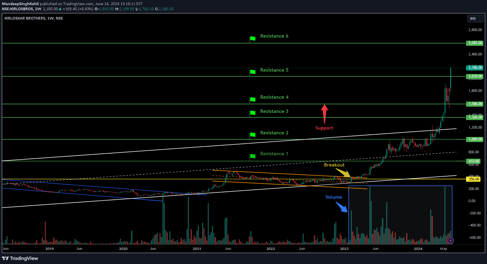The height and width of the screenshot is (264, 487).
Task: Click the 1,800.00 price scale value
Action: pyautogui.click(x=475, y=91)
